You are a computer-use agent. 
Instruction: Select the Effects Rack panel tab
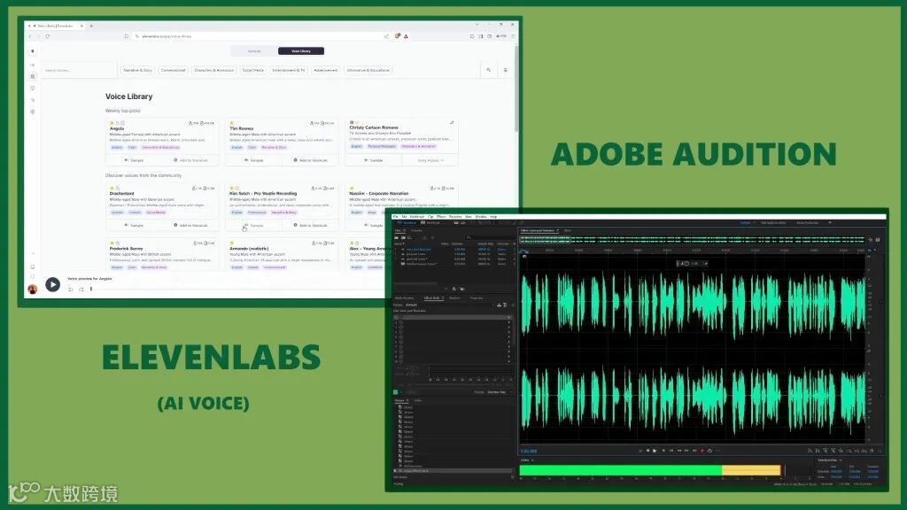[433, 298]
